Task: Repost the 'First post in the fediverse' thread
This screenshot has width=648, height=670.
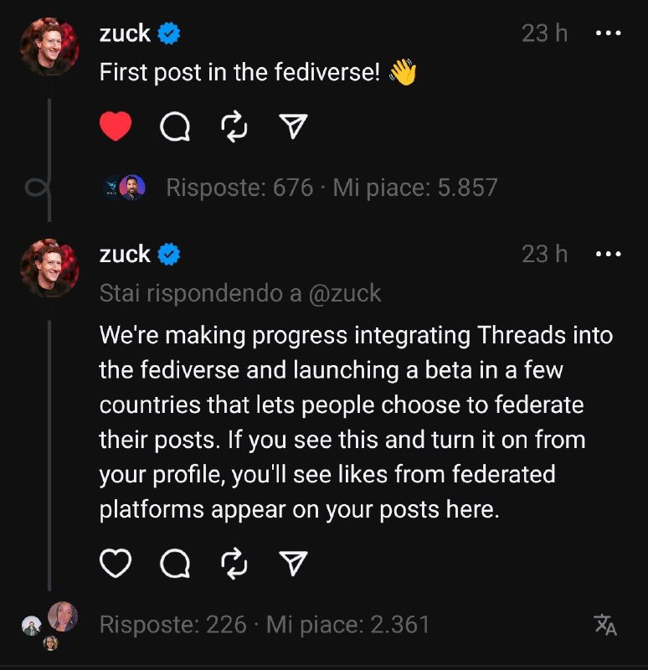Action: (x=234, y=127)
